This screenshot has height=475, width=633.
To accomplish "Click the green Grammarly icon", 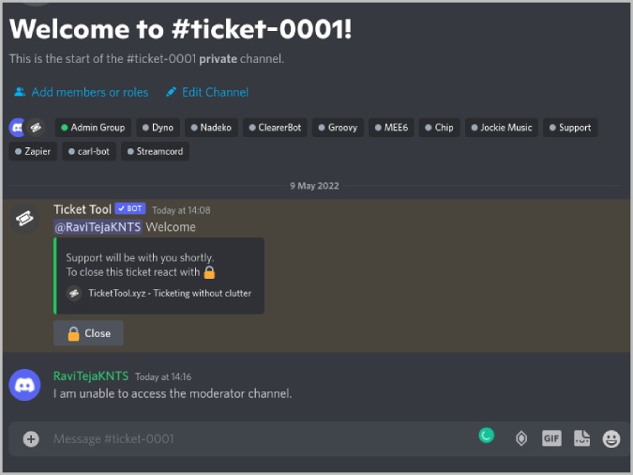I will pos(487,436).
